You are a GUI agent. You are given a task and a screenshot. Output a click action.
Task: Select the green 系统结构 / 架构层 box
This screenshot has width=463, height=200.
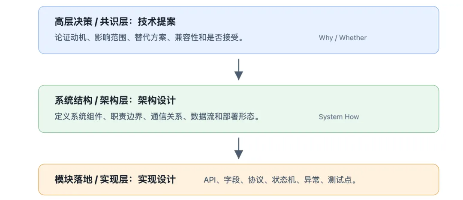point(239,109)
